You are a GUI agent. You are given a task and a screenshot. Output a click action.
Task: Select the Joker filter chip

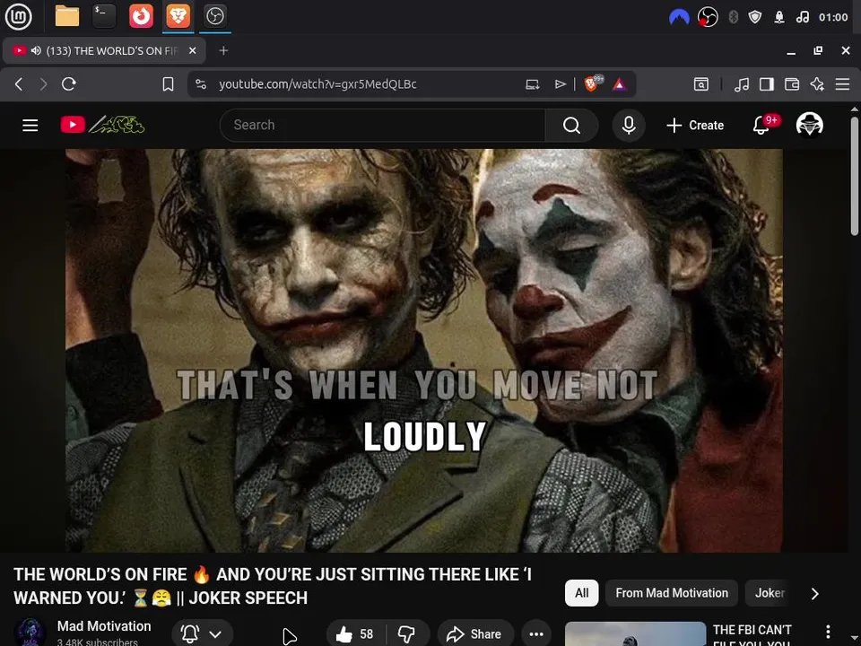770,593
